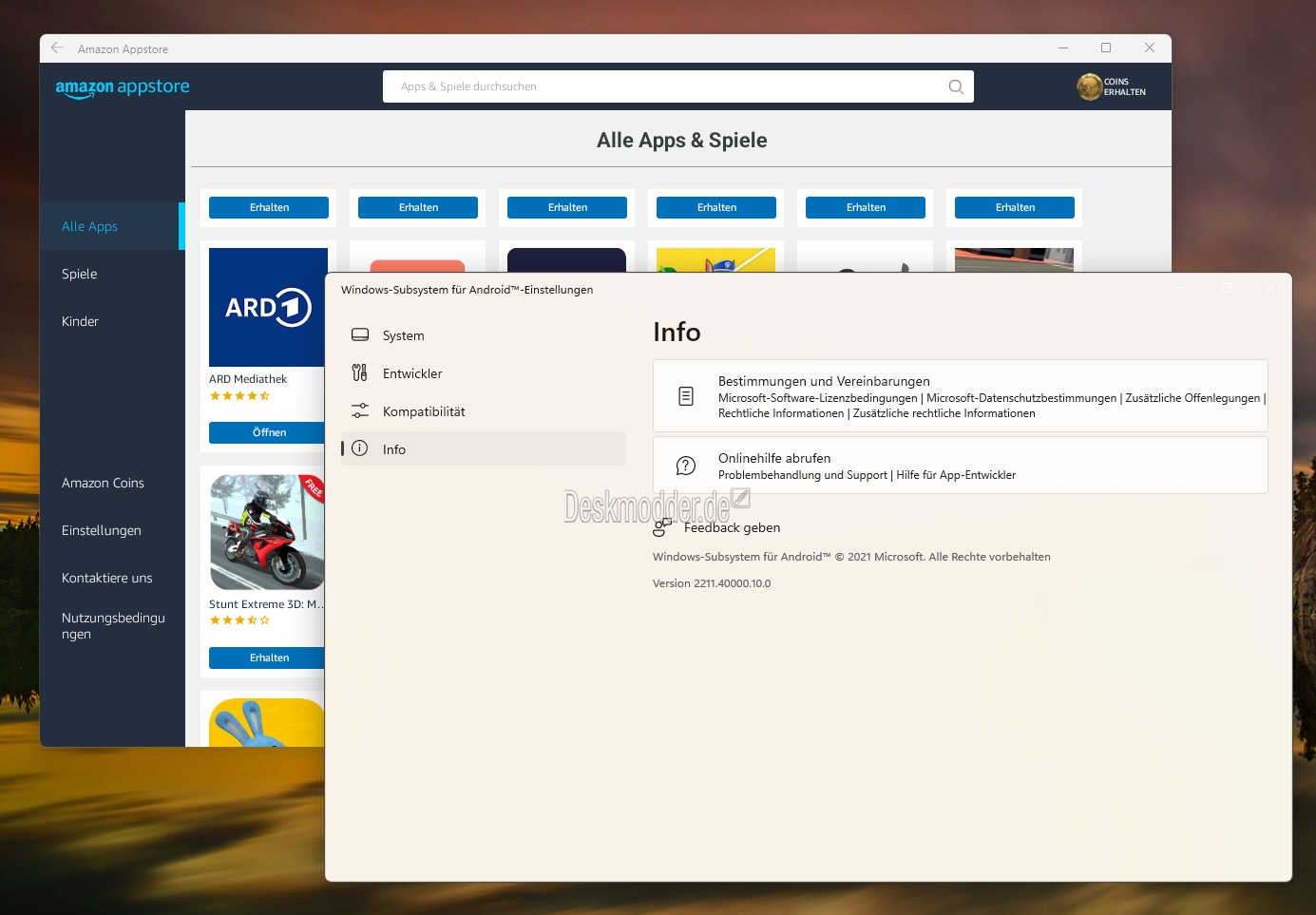Click the back arrow in Amazon Appstore title bar
1316x915 pixels.
tap(57, 48)
